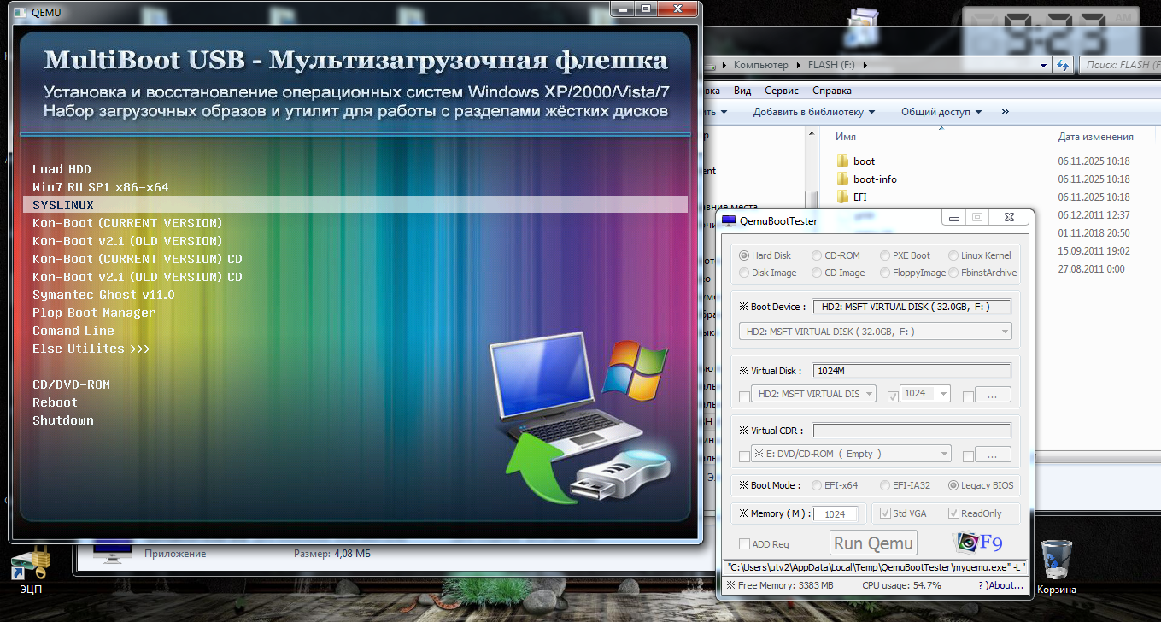This screenshot has width=1161, height=622.
Task: Toggle the ADD Reg checkbox
Action: click(x=744, y=544)
